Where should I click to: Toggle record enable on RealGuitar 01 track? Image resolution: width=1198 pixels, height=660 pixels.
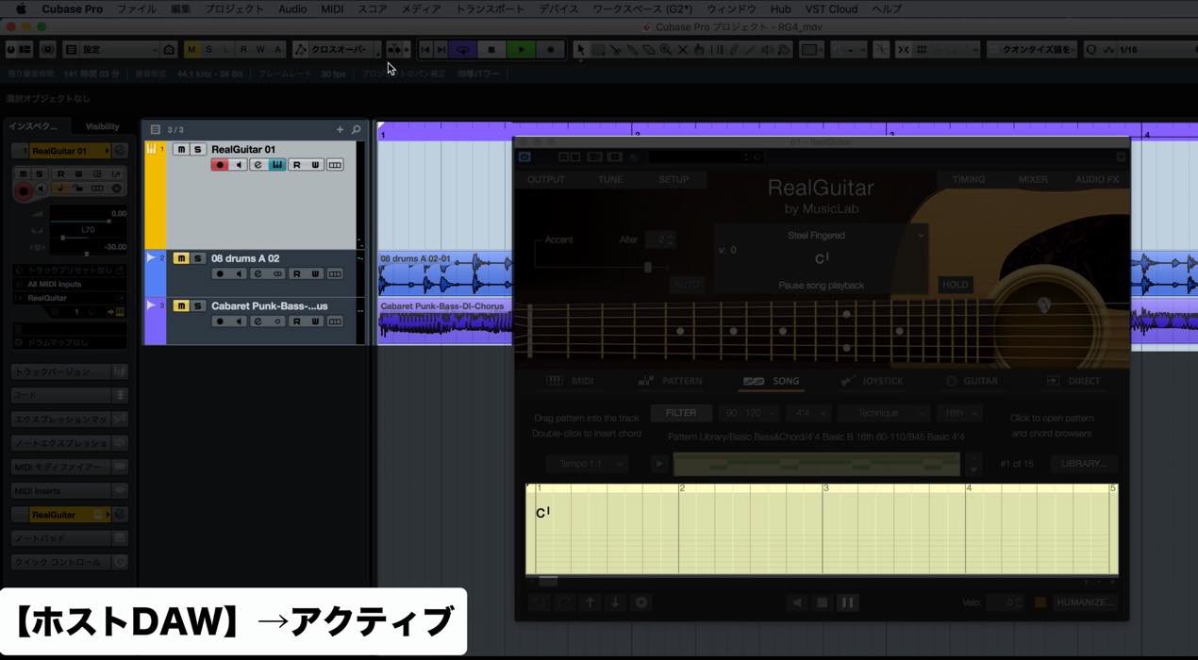[x=220, y=165]
